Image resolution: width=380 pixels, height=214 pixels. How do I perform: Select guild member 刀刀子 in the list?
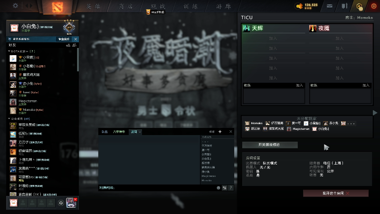42,143
